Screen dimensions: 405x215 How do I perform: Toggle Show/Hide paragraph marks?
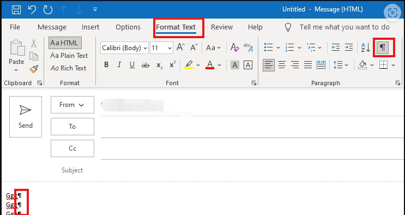click(x=383, y=47)
